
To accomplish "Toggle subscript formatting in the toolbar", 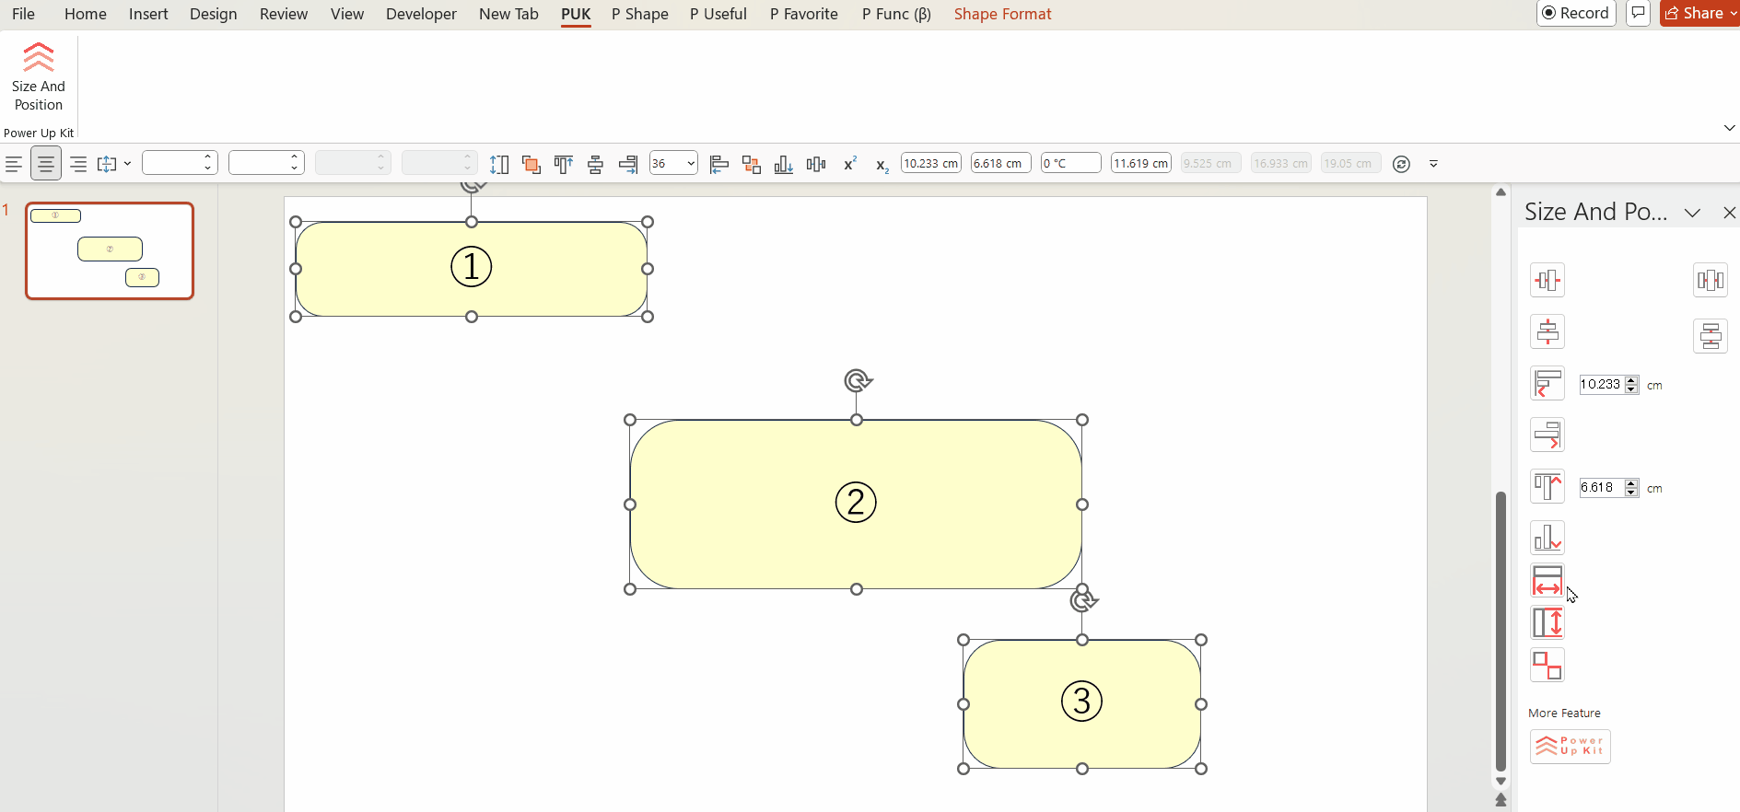I will click(882, 165).
